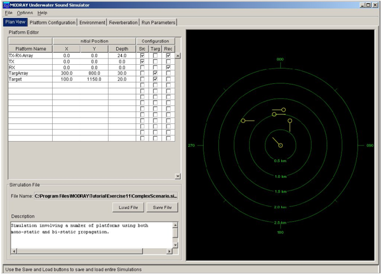Click the leftmost platform marker on plot

coord(243,121)
